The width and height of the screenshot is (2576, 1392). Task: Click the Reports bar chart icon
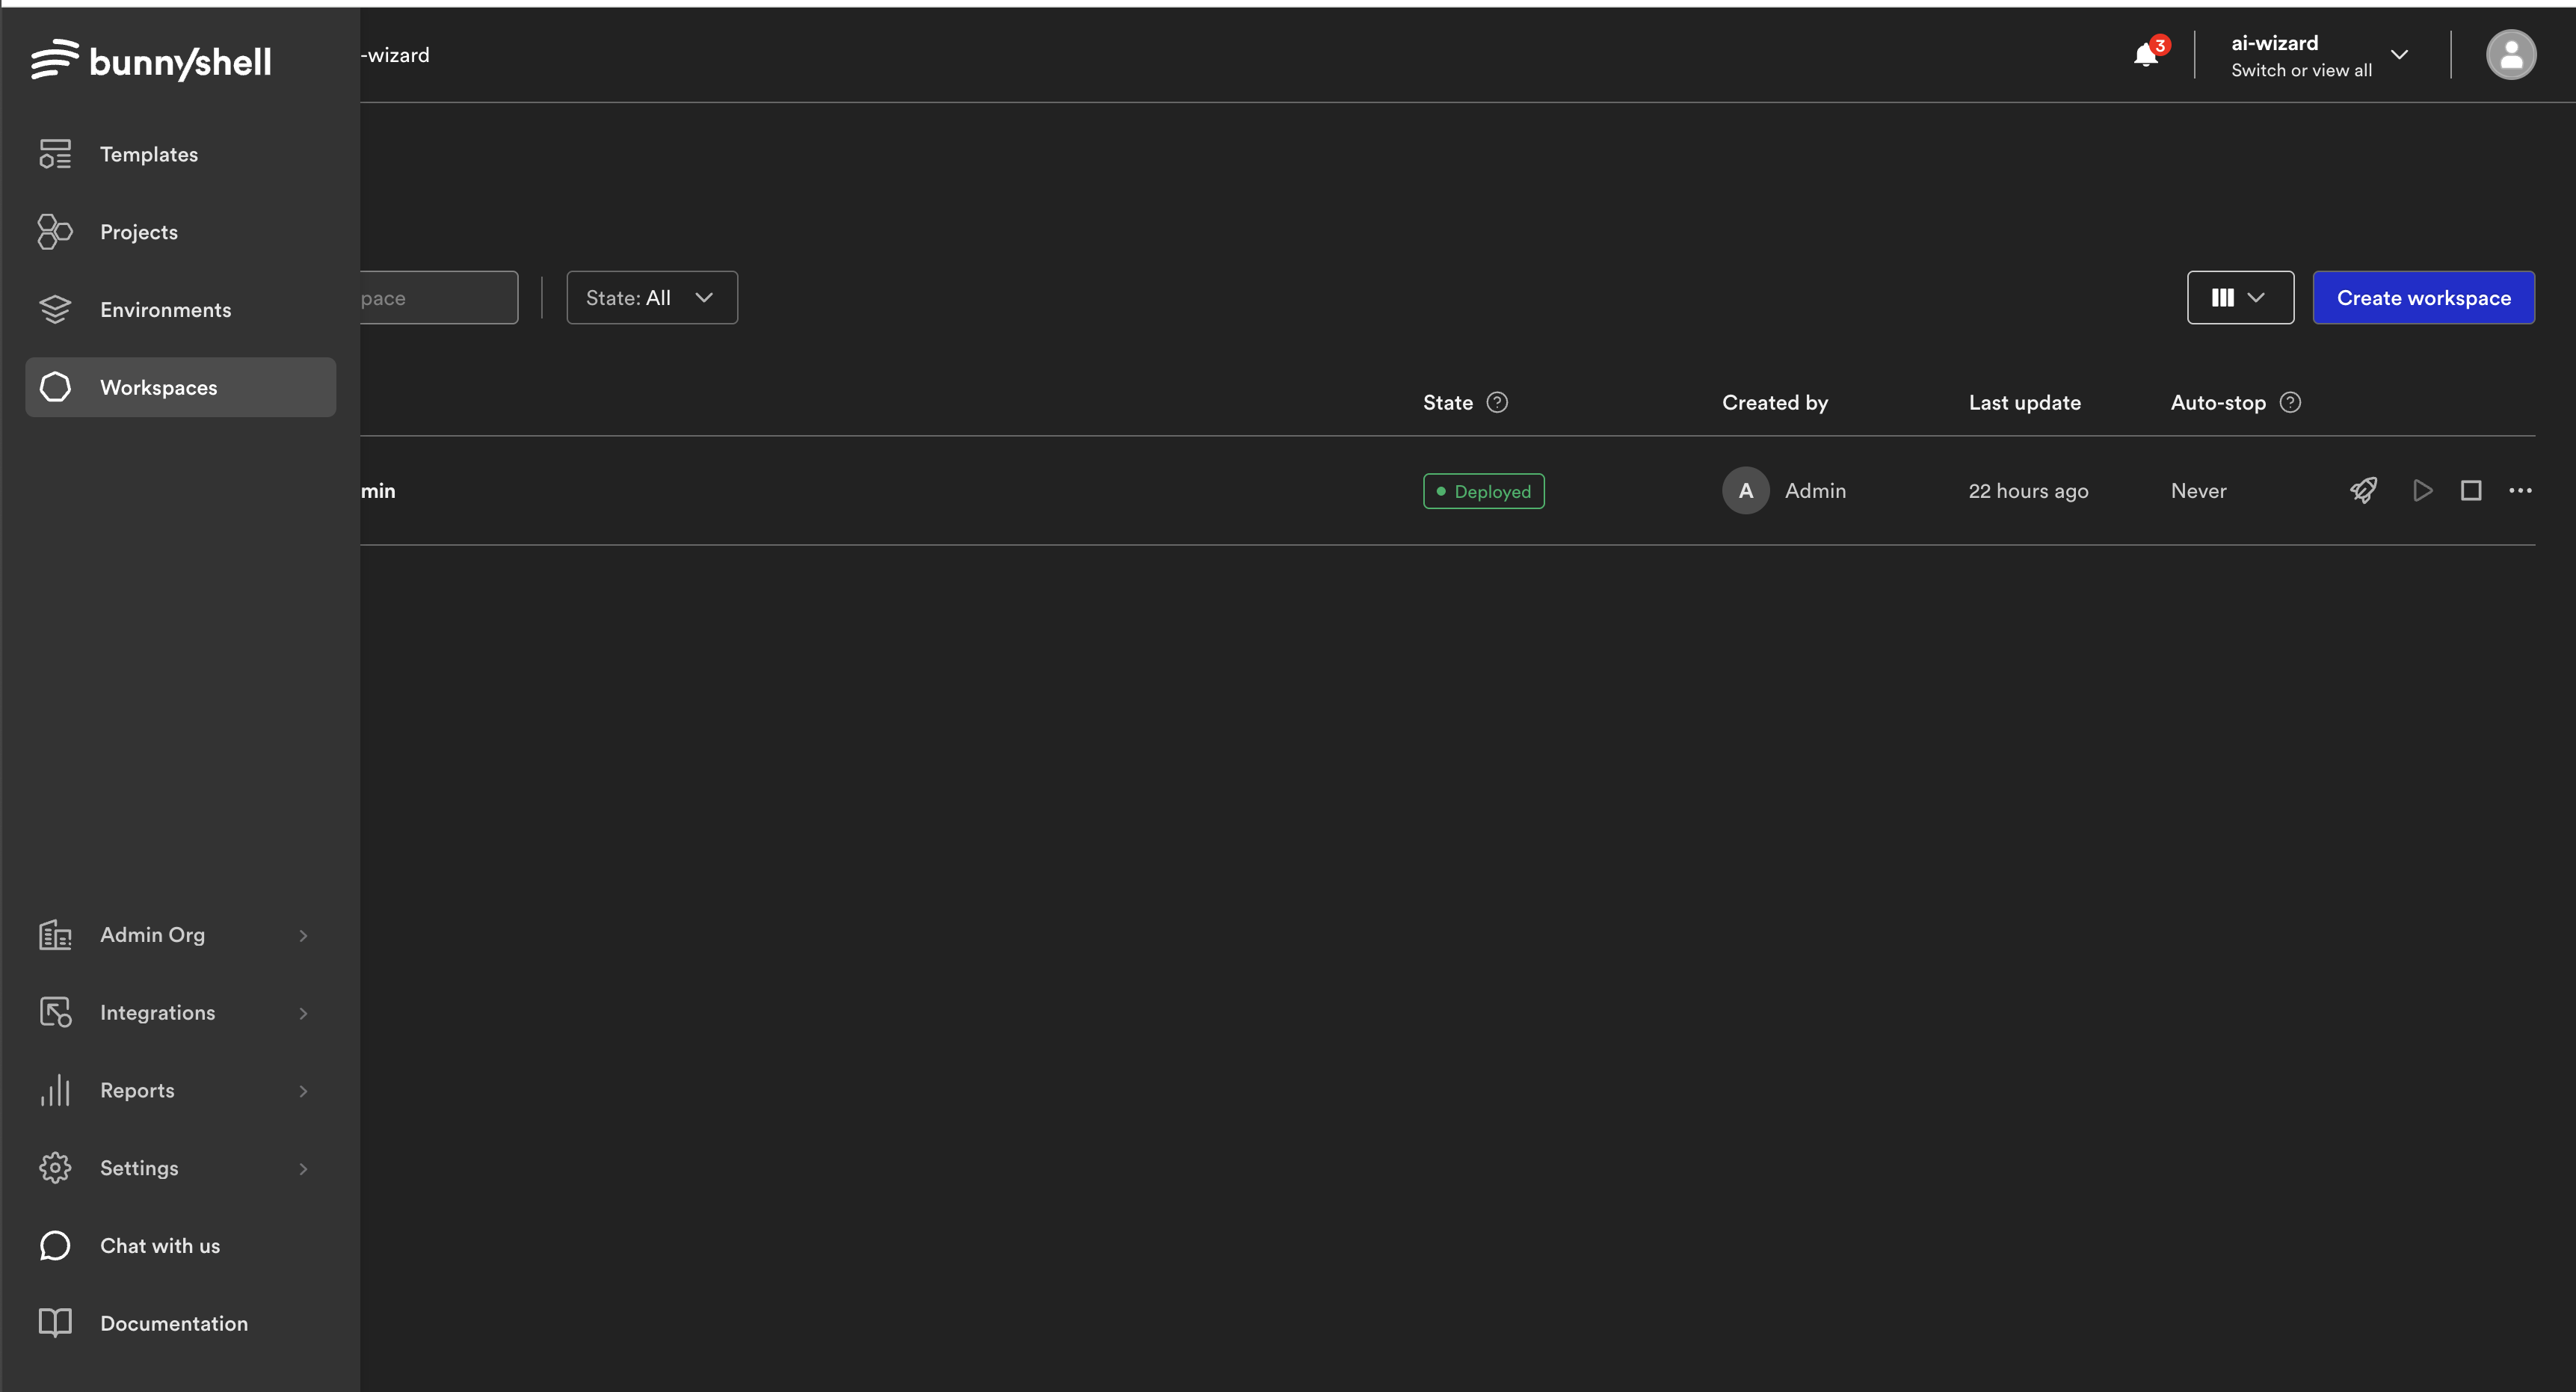tap(55, 1090)
